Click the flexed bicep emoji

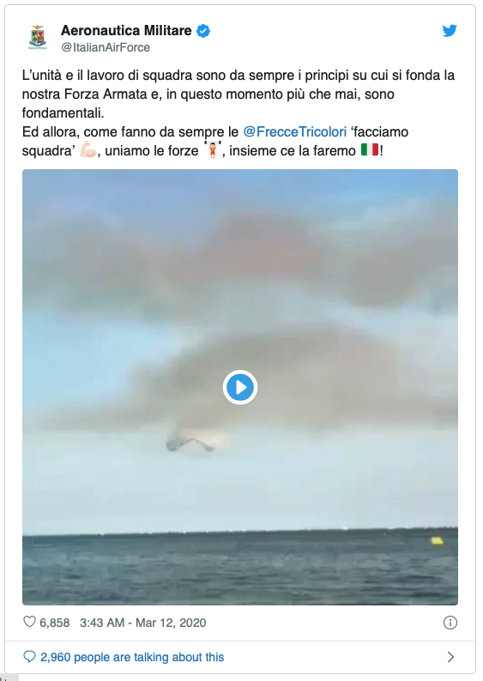tap(88, 150)
